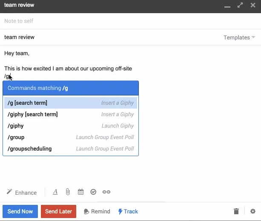
Task: Open the calendar scheduling icon
Action: pyautogui.click(x=81, y=192)
